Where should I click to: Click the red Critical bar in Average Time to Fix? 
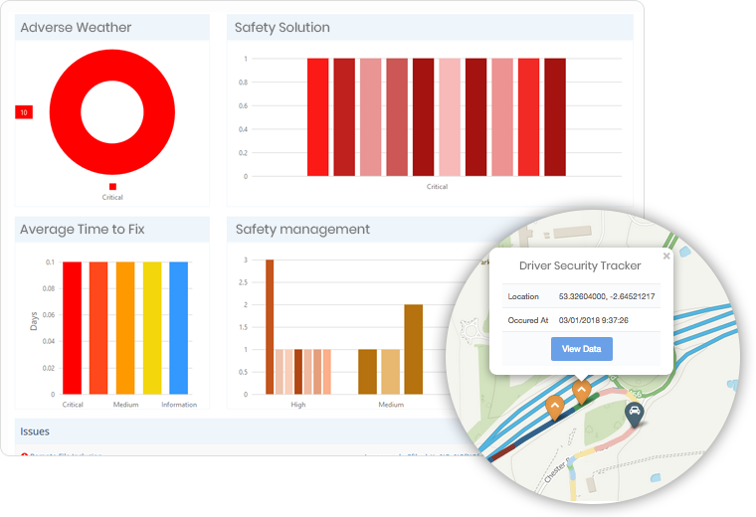[x=73, y=328]
